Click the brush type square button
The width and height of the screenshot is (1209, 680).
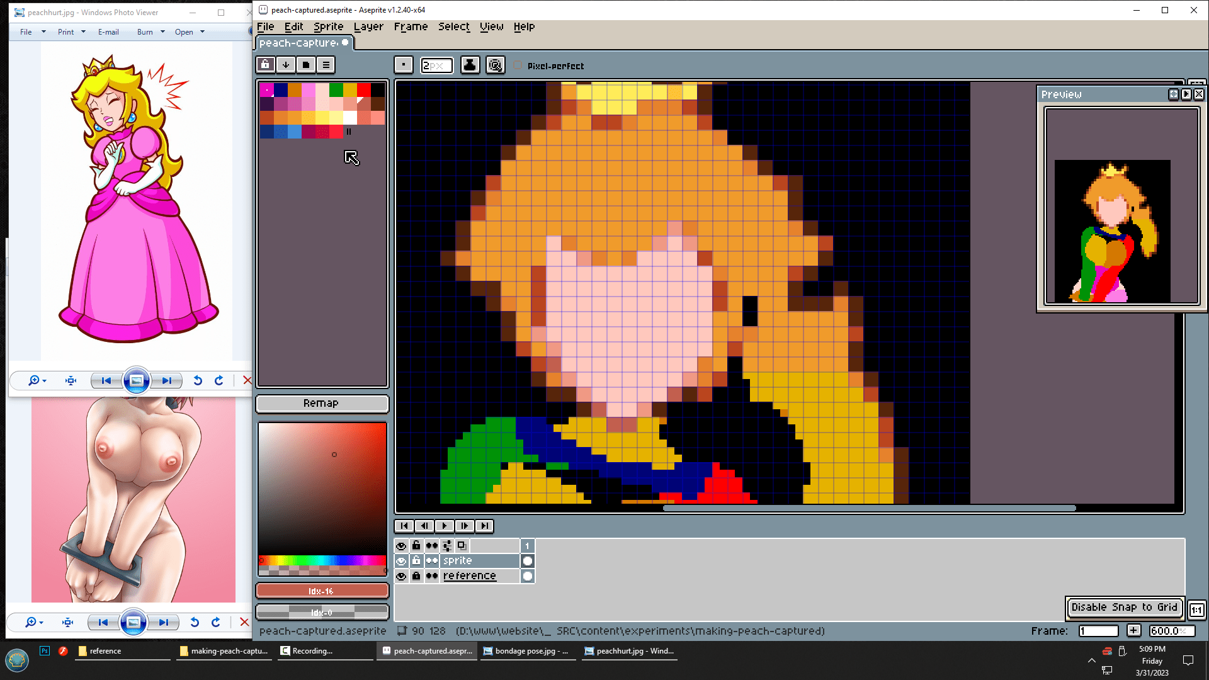point(404,65)
